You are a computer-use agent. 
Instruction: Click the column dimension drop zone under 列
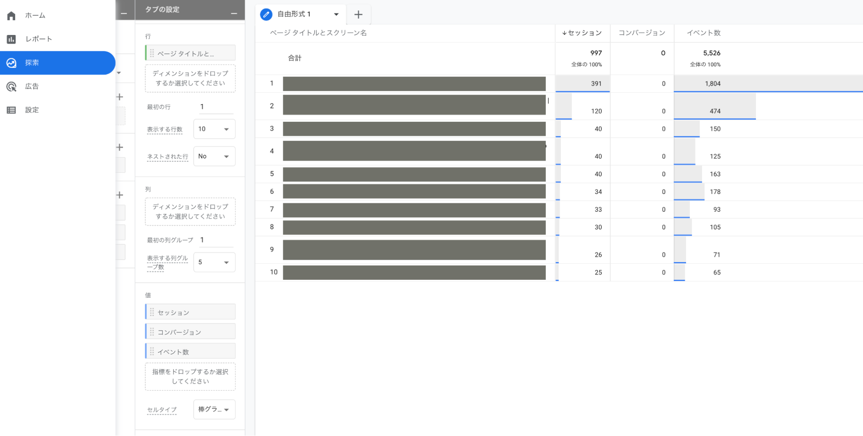click(x=190, y=212)
